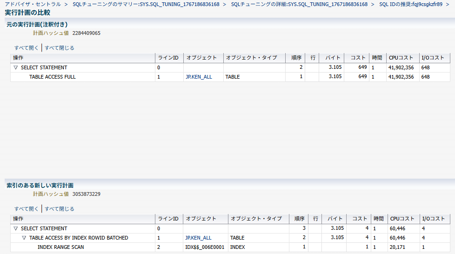This screenshot has width=455, height=254.
Task: Navigate to SQL IDの推奨 breadcrumb
Action: click(x=411, y=4)
